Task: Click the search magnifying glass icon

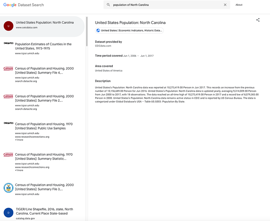Action: point(109,5)
